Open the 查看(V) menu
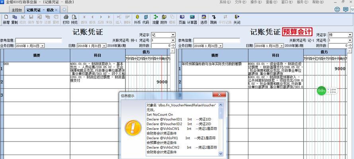354x159 pixels. pos(271,2)
